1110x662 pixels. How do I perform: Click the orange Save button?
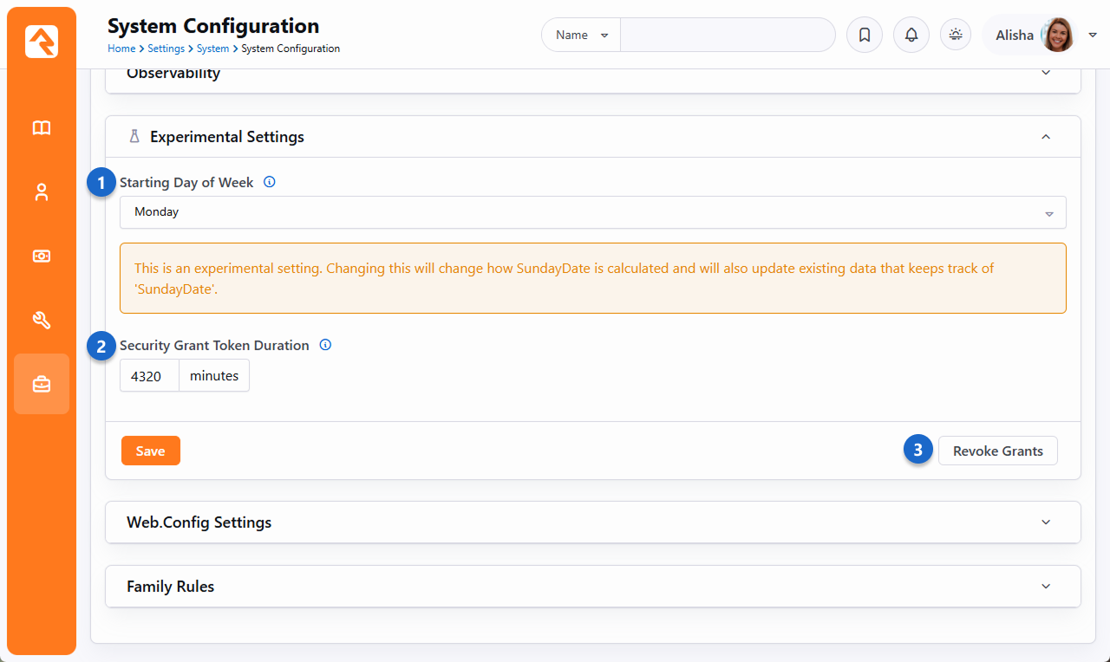pyautogui.click(x=150, y=451)
